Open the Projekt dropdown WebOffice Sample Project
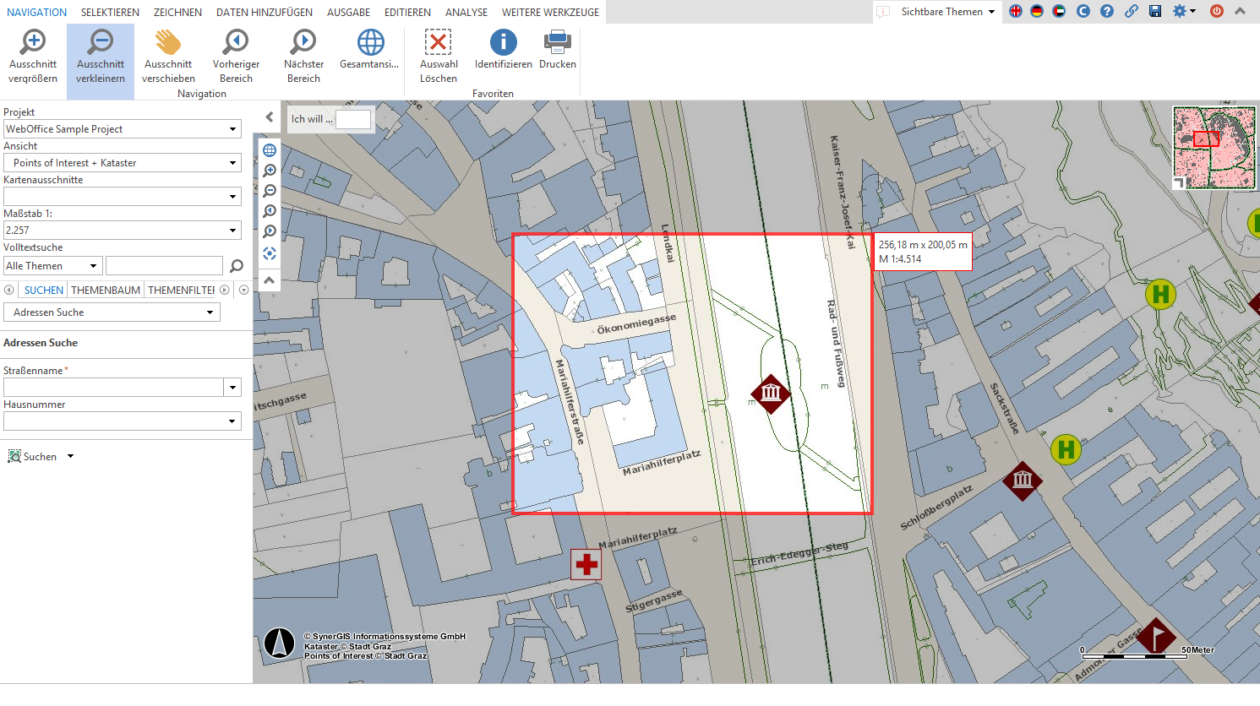 (122, 129)
